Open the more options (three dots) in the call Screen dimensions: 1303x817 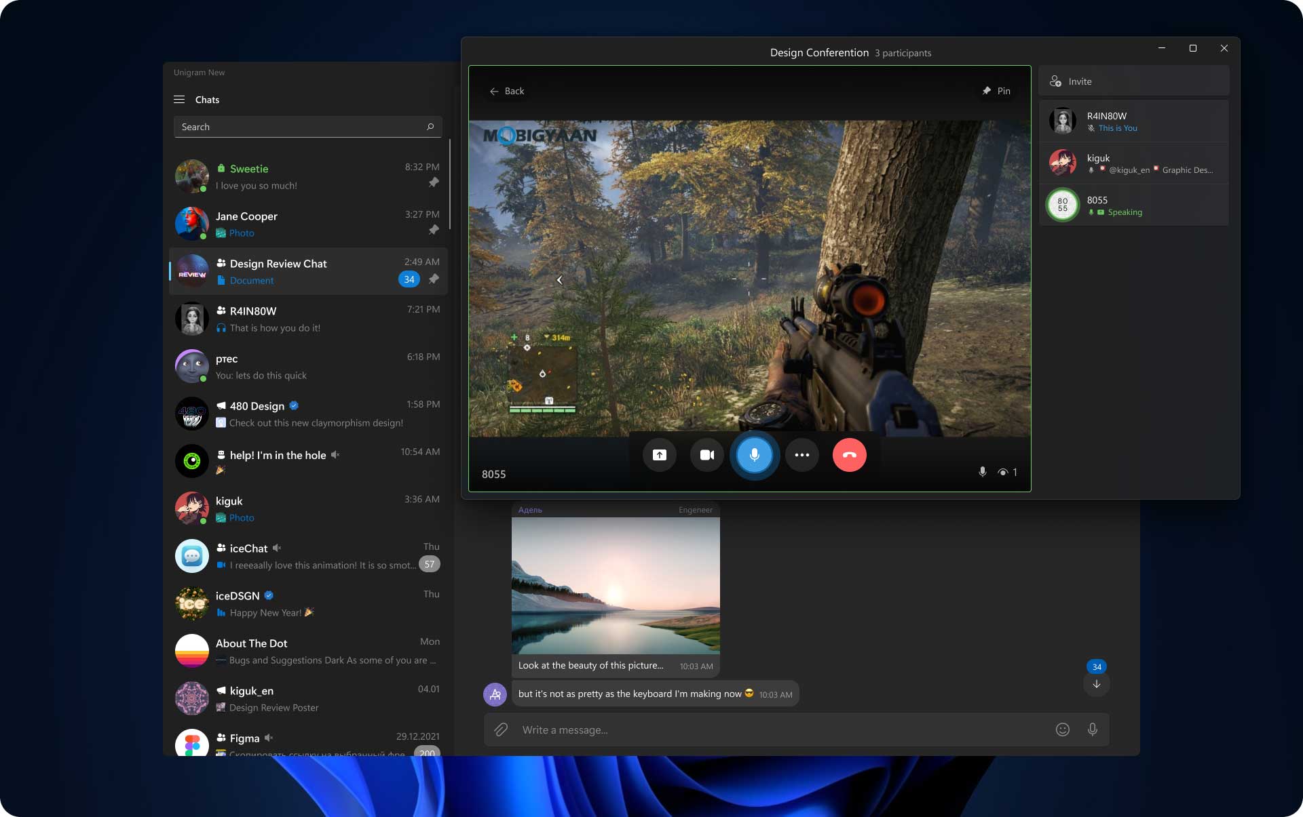[802, 455]
